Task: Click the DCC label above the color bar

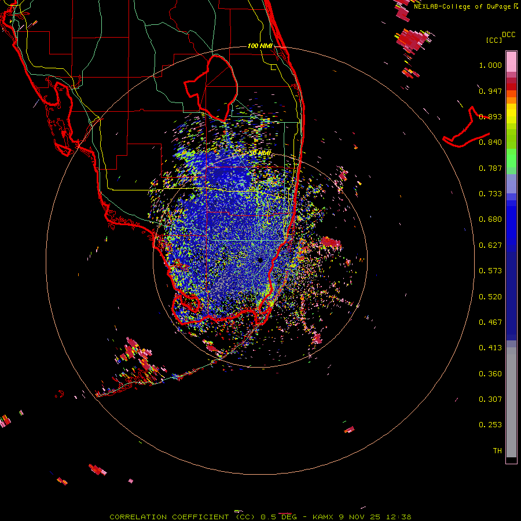Action: click(508, 35)
